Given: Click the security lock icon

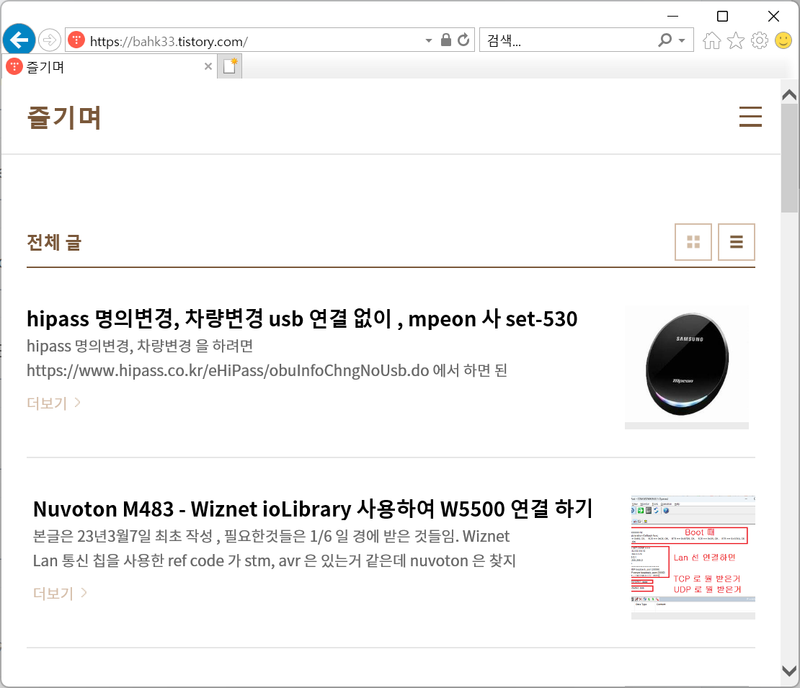Looking at the screenshot, I should [x=446, y=40].
